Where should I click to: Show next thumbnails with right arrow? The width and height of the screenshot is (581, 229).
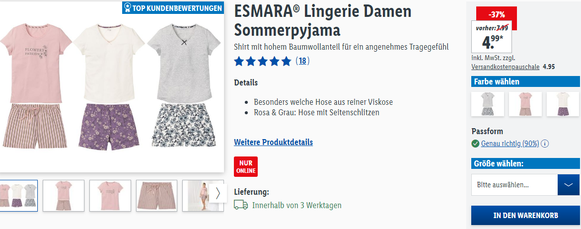218,193
